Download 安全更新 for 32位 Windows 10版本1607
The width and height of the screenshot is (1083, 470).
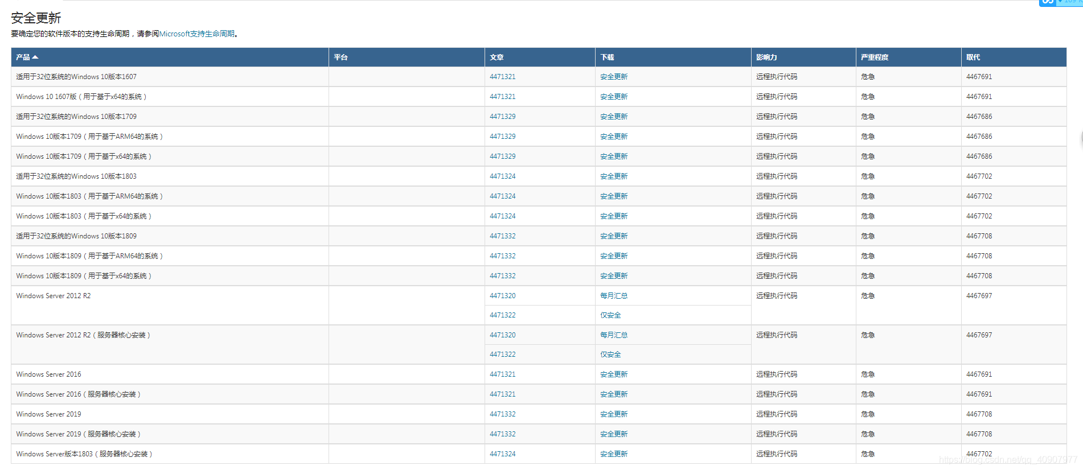click(614, 77)
